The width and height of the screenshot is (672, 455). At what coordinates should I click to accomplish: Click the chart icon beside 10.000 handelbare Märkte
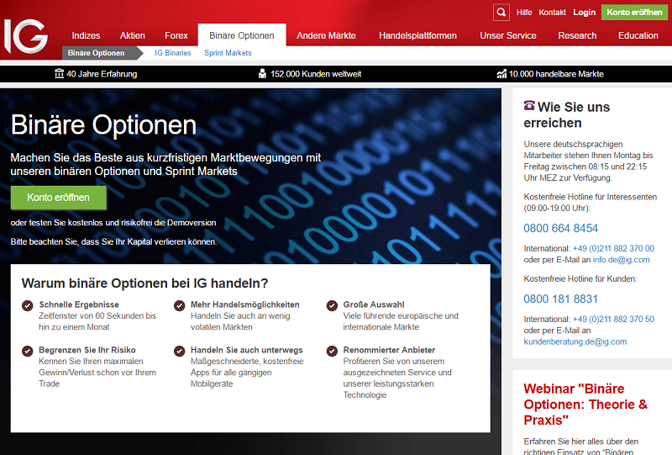[x=501, y=74]
